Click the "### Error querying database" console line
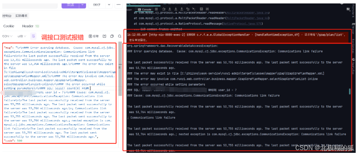356x154 pixels. tap(225, 51)
